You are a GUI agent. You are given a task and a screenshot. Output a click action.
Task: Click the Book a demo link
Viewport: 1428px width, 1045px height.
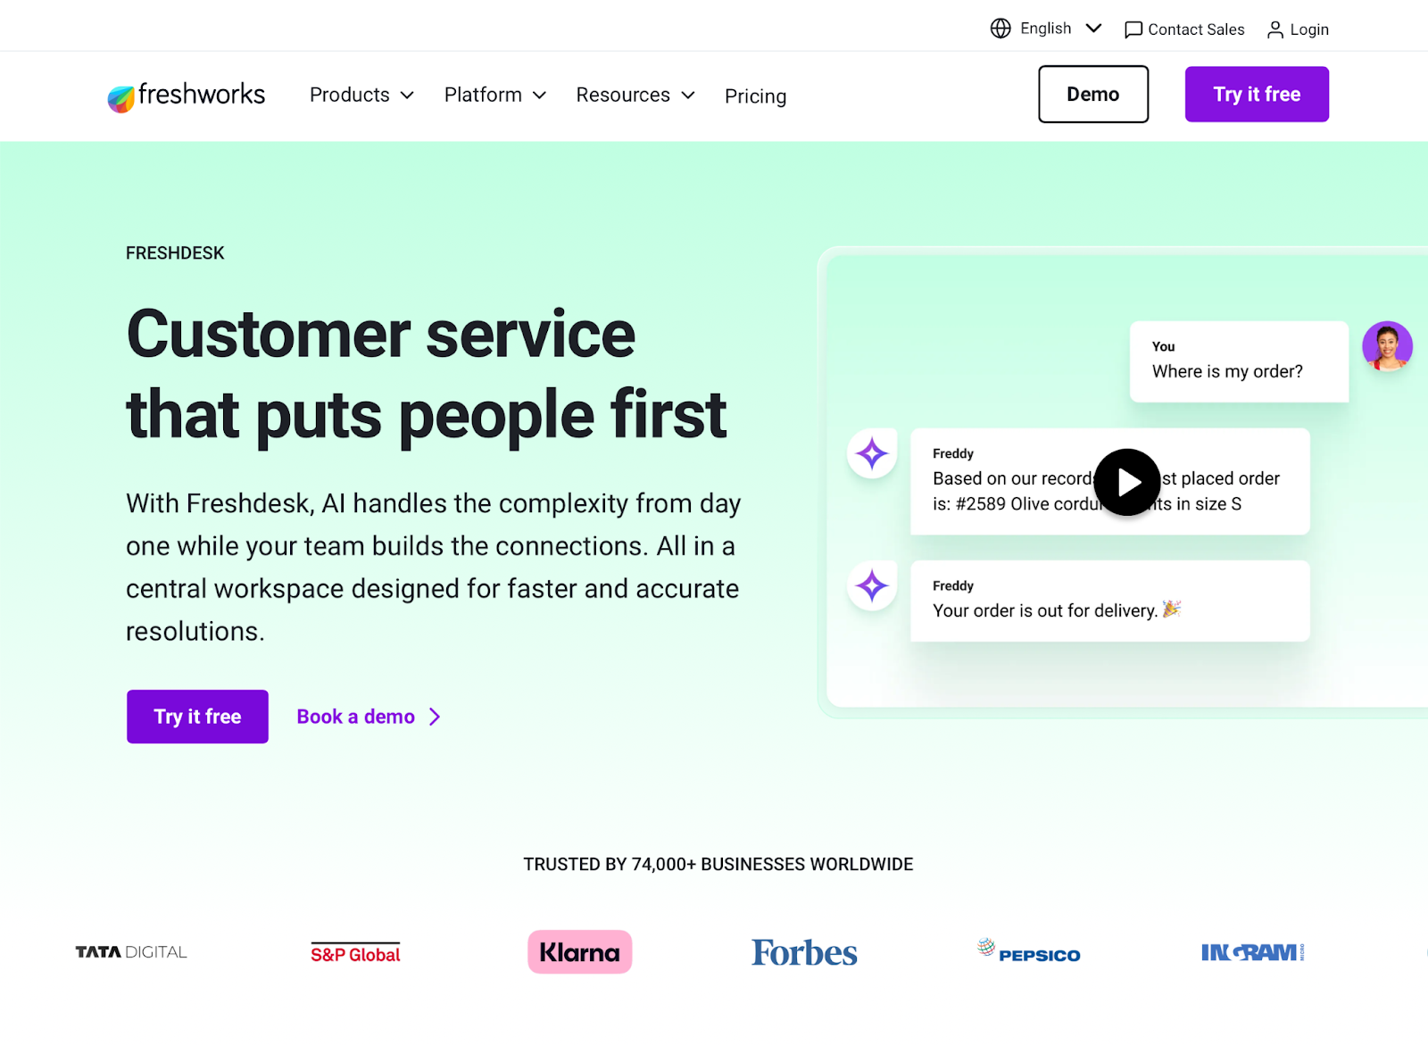tap(369, 717)
